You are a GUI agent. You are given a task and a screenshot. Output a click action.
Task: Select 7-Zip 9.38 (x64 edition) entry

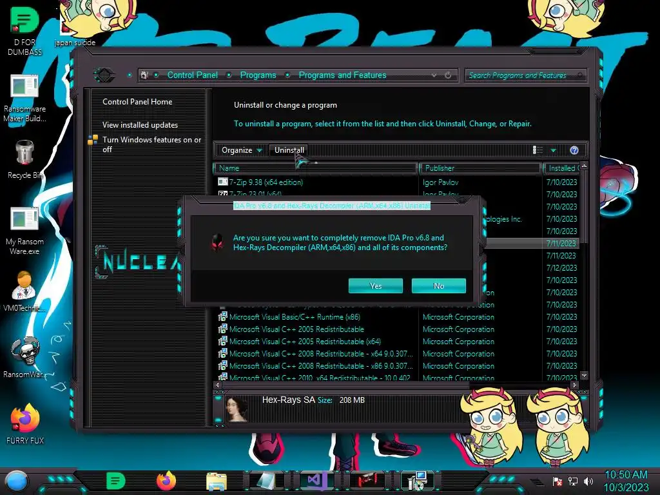tap(266, 182)
